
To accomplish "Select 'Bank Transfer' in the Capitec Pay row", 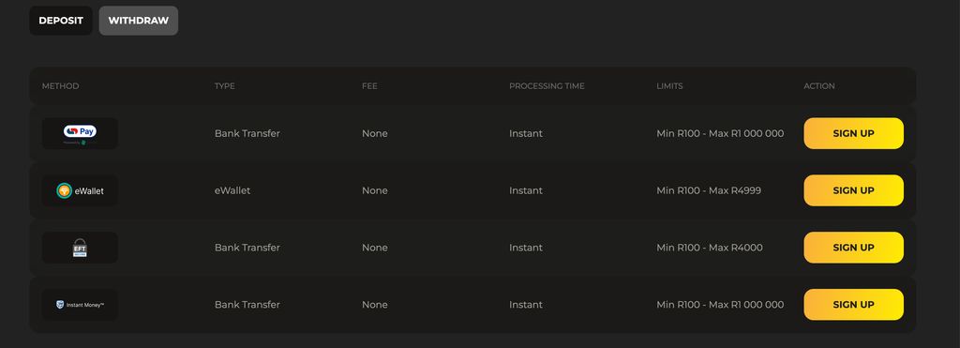I will (247, 133).
